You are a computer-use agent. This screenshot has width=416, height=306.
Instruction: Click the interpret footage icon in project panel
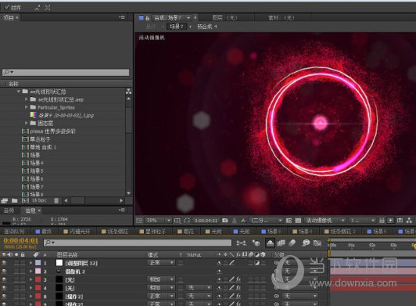pyautogui.click(x=4, y=200)
